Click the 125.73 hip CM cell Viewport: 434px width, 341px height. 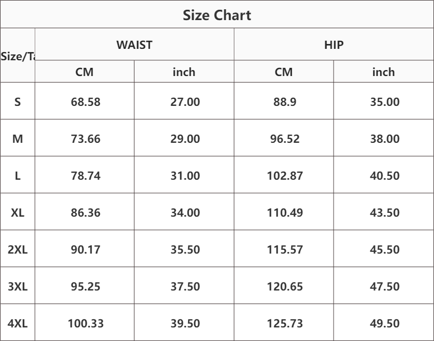[284, 323]
